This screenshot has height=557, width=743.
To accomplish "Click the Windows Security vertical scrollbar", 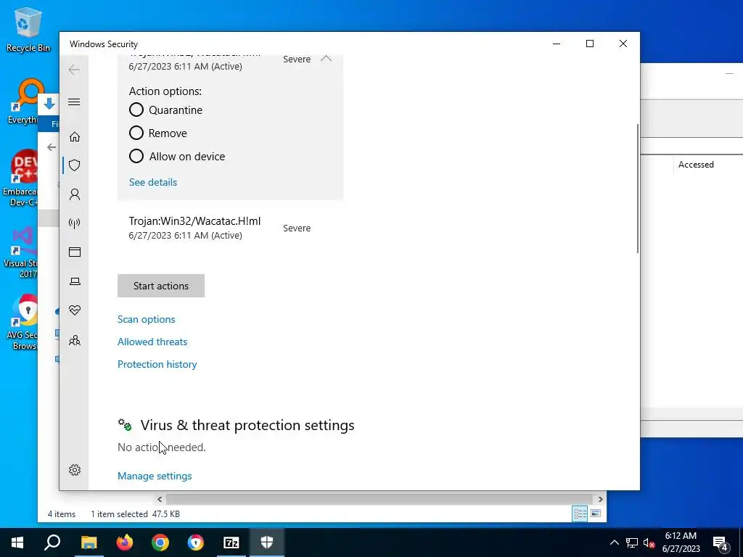I will [637, 189].
